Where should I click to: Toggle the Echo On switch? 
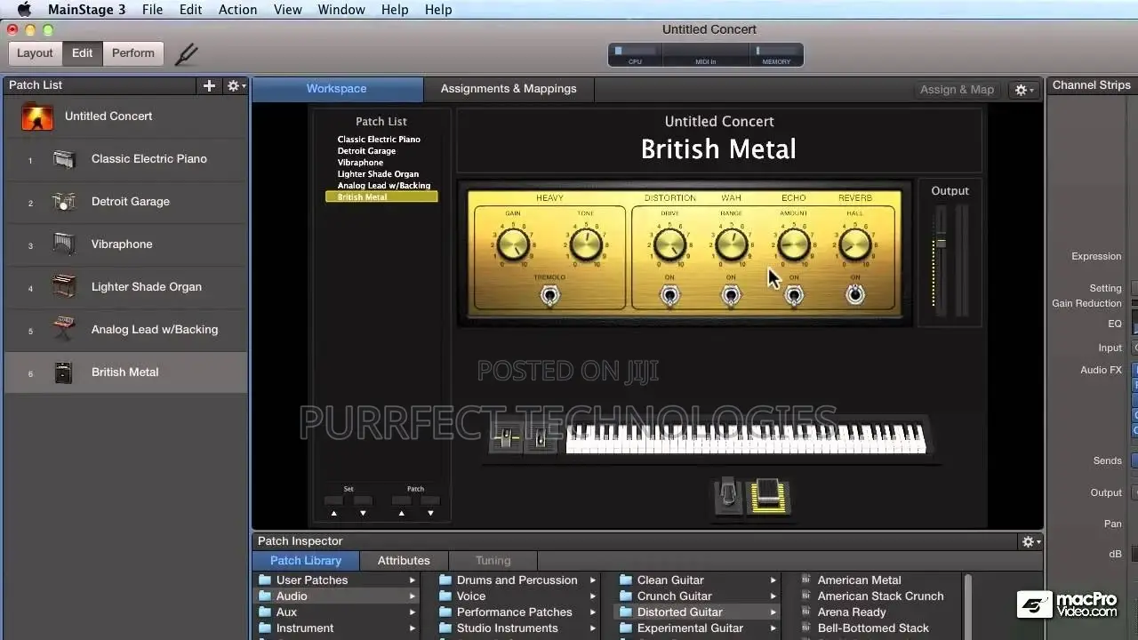pos(794,295)
